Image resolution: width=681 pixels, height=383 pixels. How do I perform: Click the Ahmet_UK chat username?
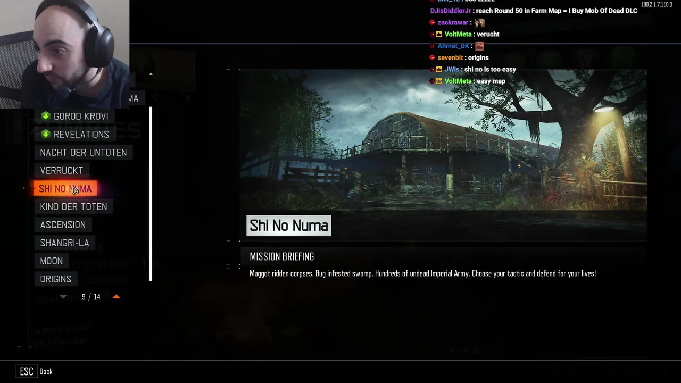[453, 46]
